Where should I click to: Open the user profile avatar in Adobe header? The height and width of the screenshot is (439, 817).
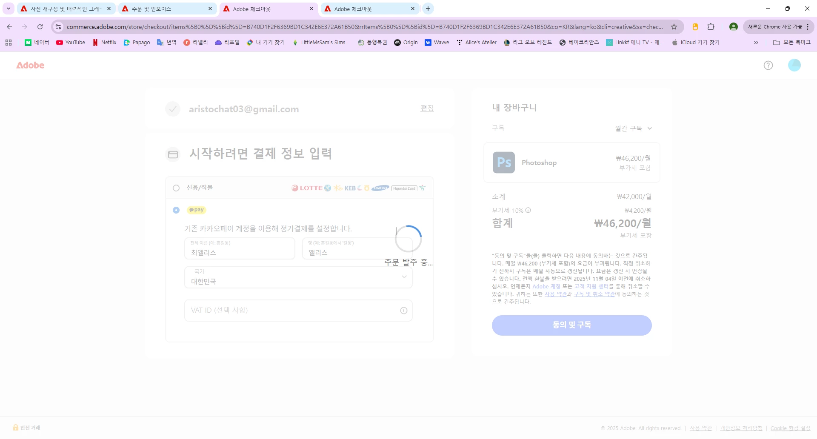click(794, 65)
